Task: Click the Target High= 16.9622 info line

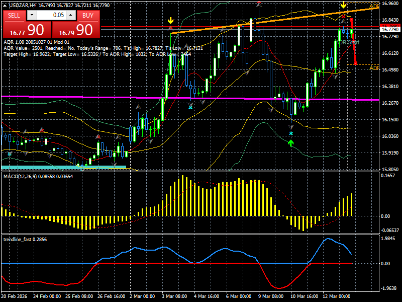Action: coord(97,54)
